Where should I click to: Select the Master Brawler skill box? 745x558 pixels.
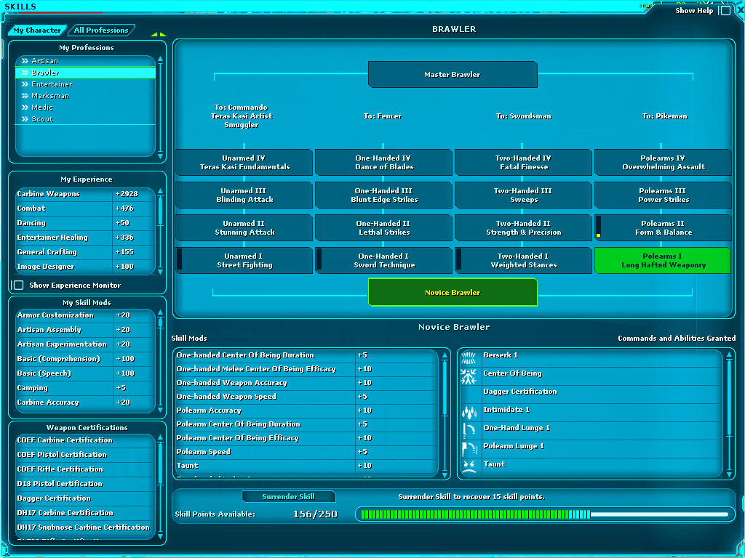tap(453, 75)
